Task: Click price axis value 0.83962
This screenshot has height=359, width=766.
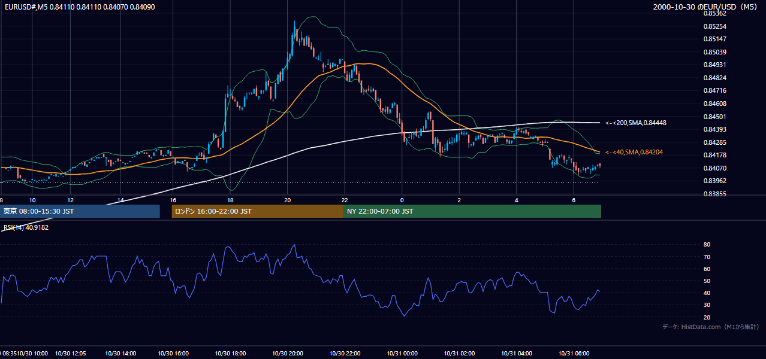Action: [714, 181]
